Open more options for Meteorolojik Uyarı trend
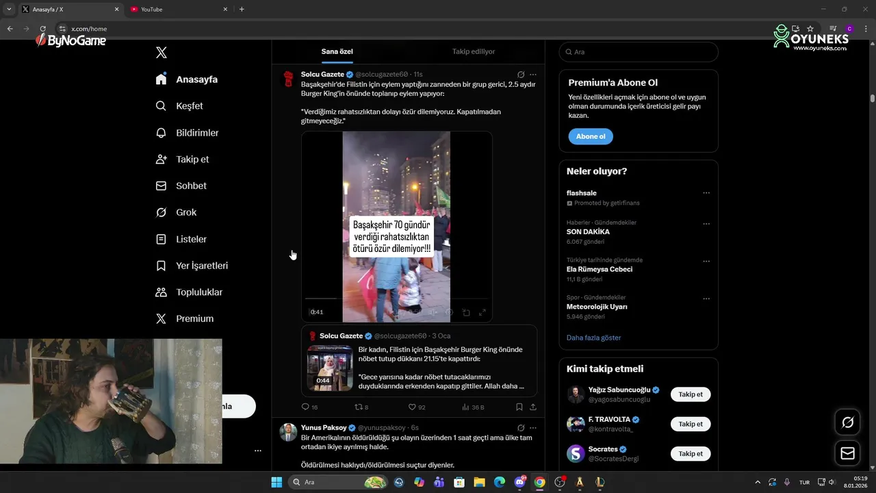The width and height of the screenshot is (876, 493). [706, 299]
